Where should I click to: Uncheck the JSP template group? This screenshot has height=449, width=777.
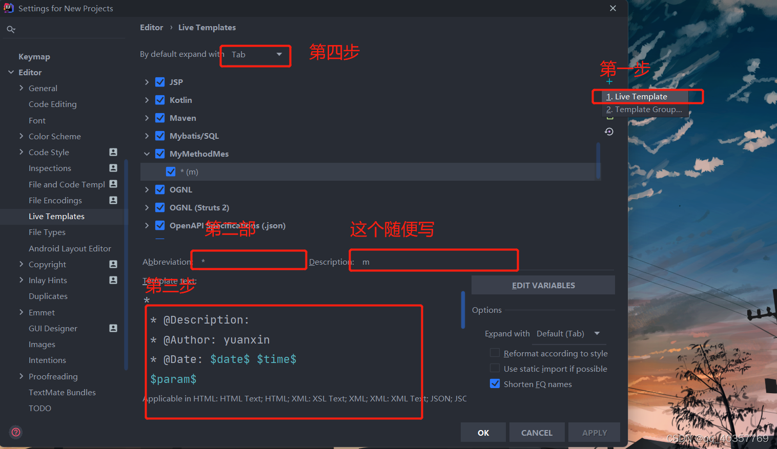tap(160, 82)
